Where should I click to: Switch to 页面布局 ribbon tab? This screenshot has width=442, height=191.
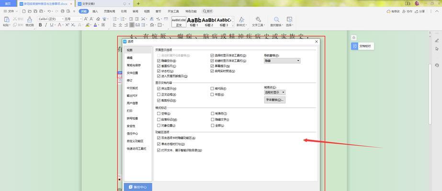(x=109, y=11)
